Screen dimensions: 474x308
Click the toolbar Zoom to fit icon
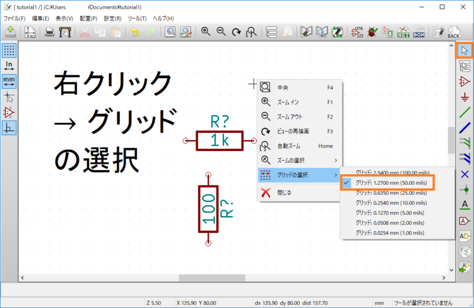(x=251, y=32)
